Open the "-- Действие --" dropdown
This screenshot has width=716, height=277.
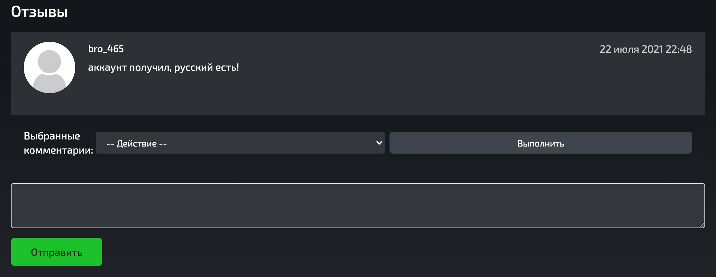[240, 143]
